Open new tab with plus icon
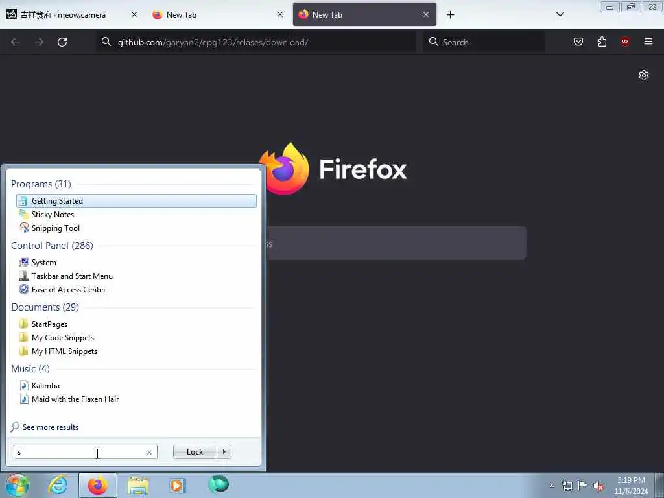Image resolution: width=664 pixels, height=498 pixels. point(450,15)
